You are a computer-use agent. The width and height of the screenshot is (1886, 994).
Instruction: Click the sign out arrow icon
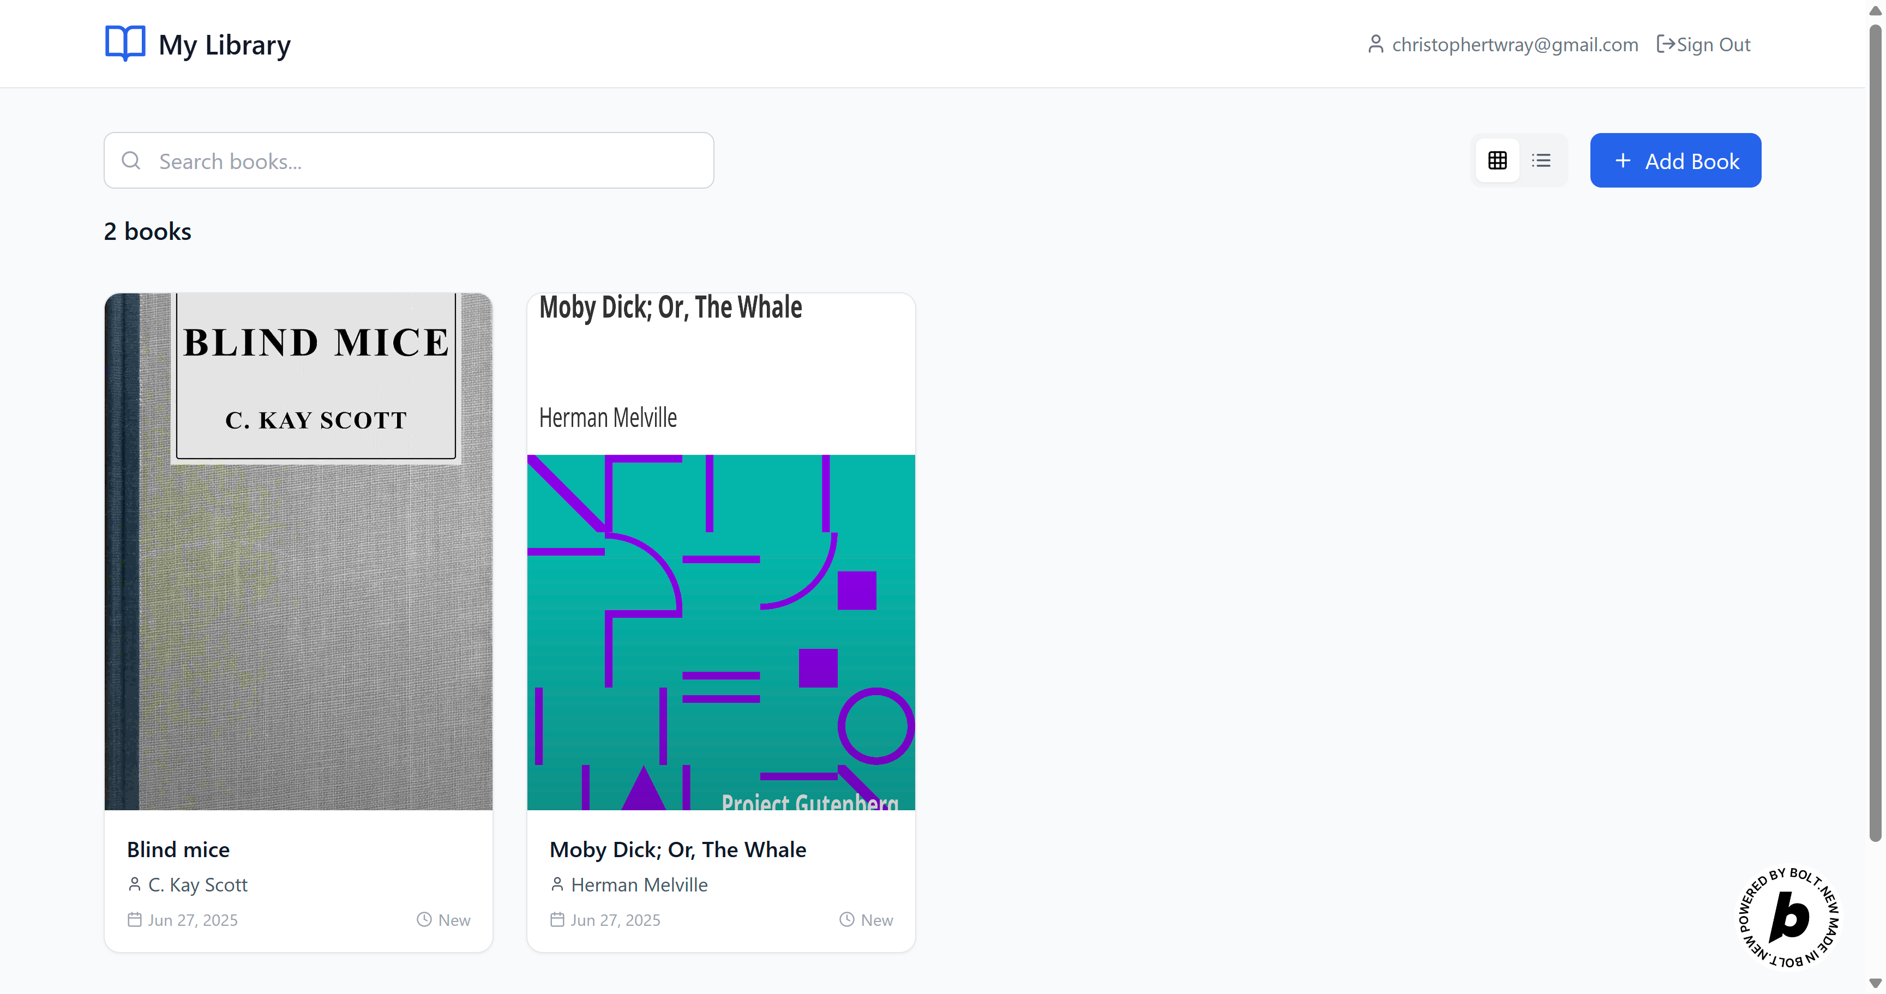click(1665, 45)
